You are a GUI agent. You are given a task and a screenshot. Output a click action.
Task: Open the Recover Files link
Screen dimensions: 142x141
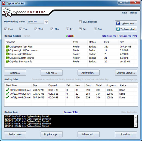[x=71, y=112]
